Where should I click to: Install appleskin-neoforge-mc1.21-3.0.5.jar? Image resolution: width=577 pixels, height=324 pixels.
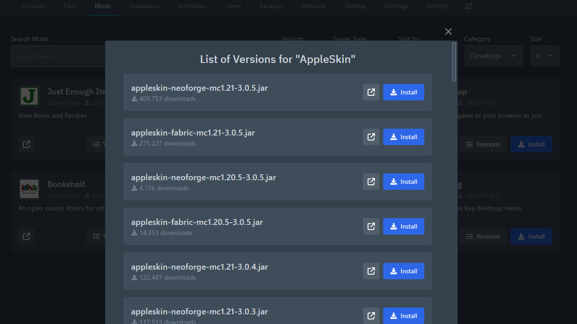(403, 92)
